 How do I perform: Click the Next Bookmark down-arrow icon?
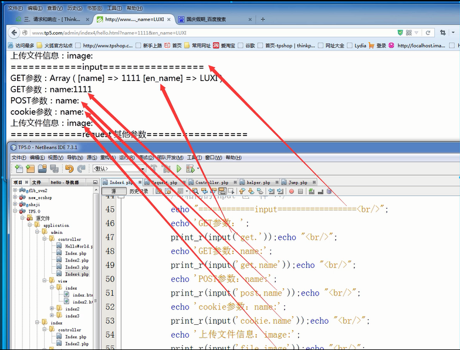[x=251, y=191]
